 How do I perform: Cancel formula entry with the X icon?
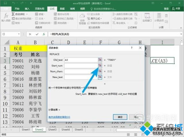tap(30, 34)
